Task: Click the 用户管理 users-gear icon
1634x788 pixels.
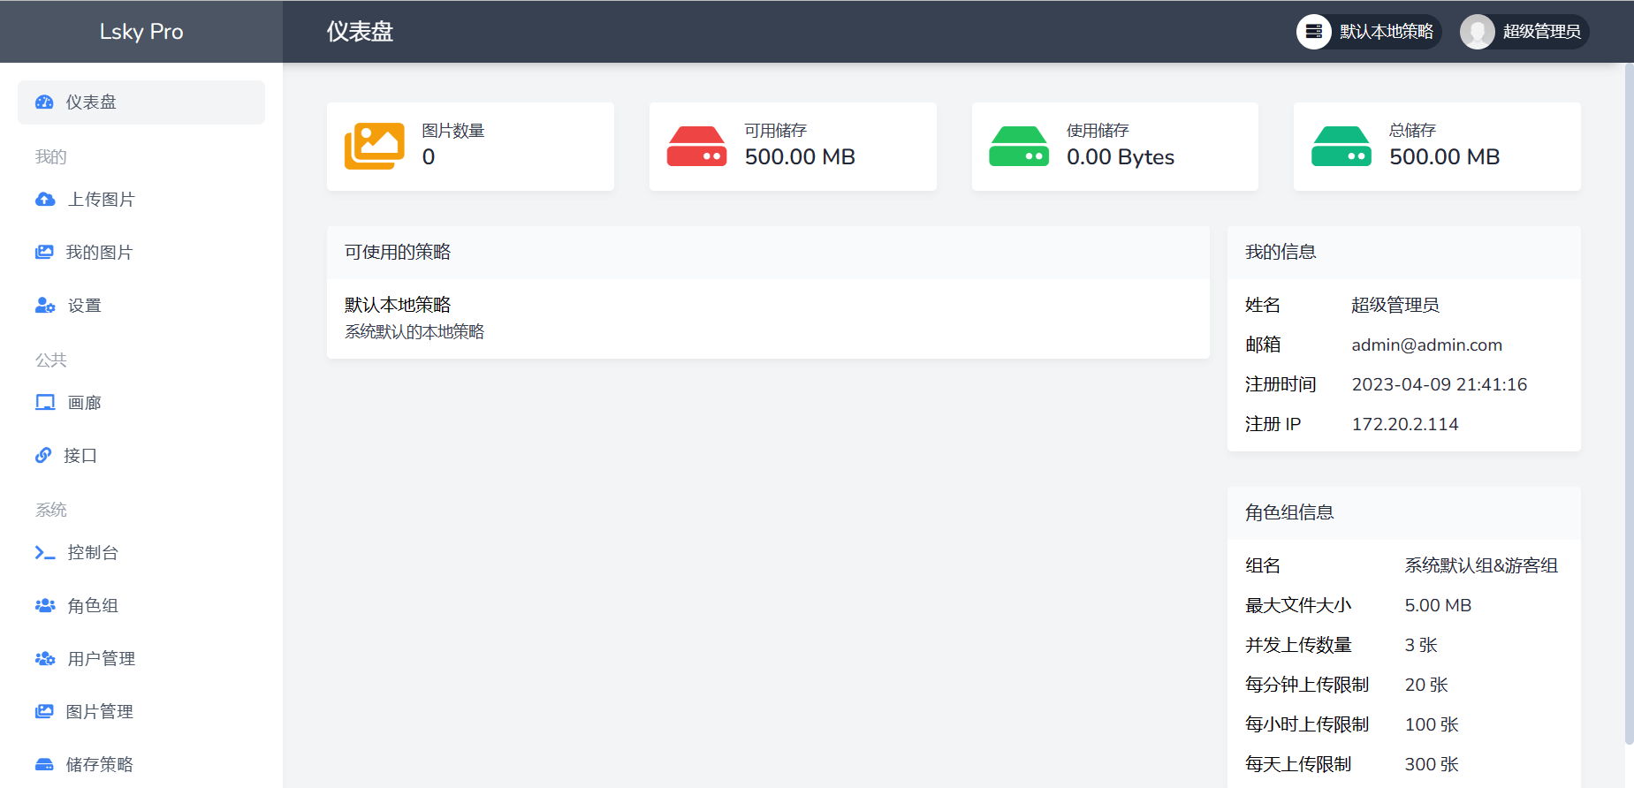Action: click(x=45, y=659)
